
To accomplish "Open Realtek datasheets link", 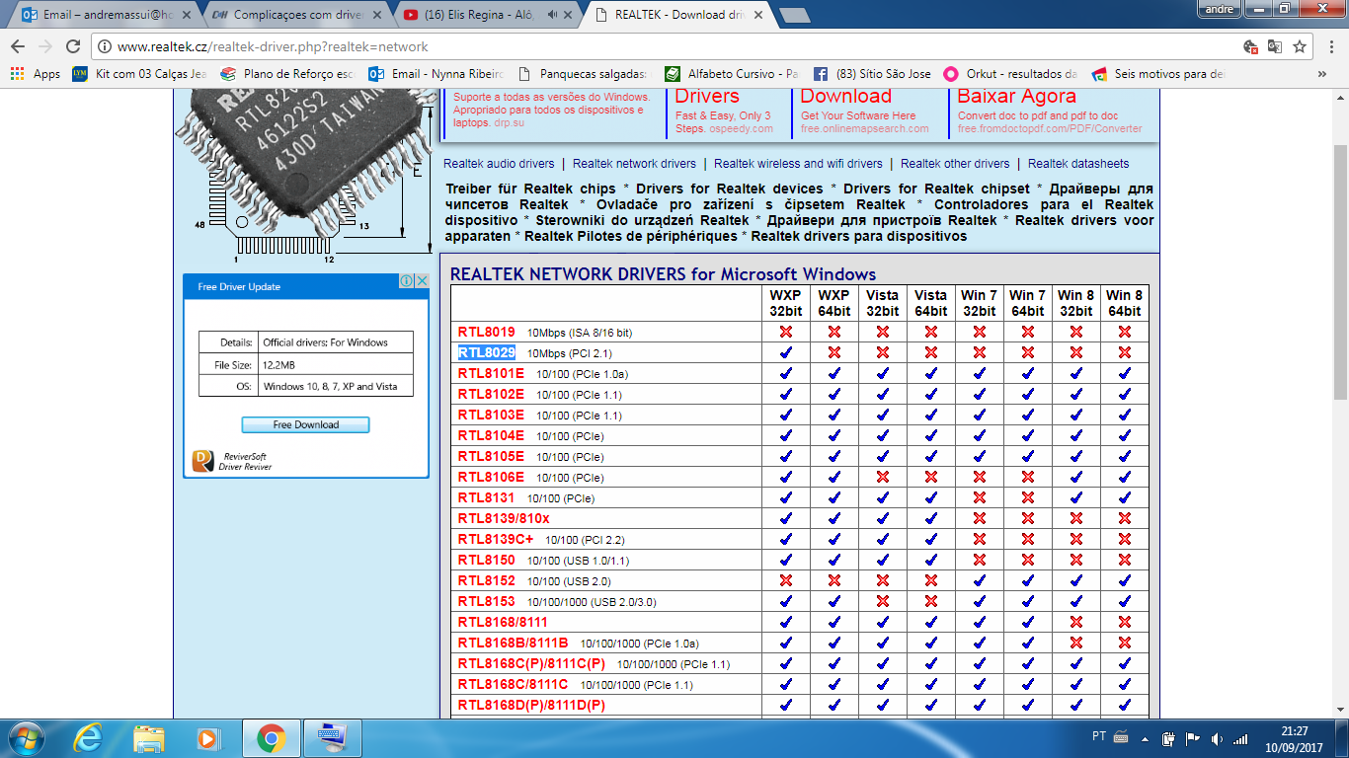I will click(1078, 164).
